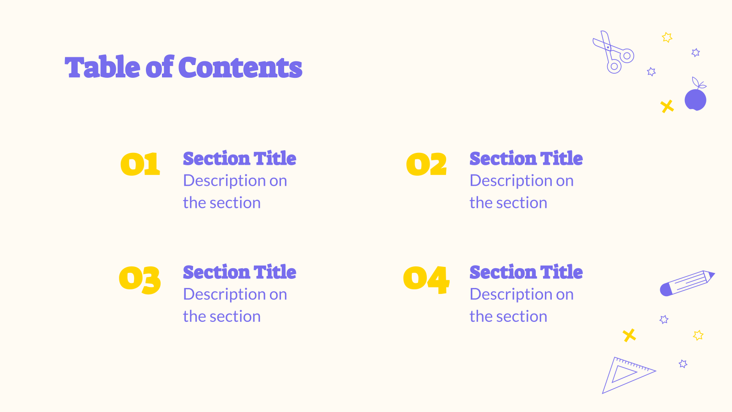Screen dimensions: 732x412
Task: Click the purple pencil illustration
Action: point(687,283)
